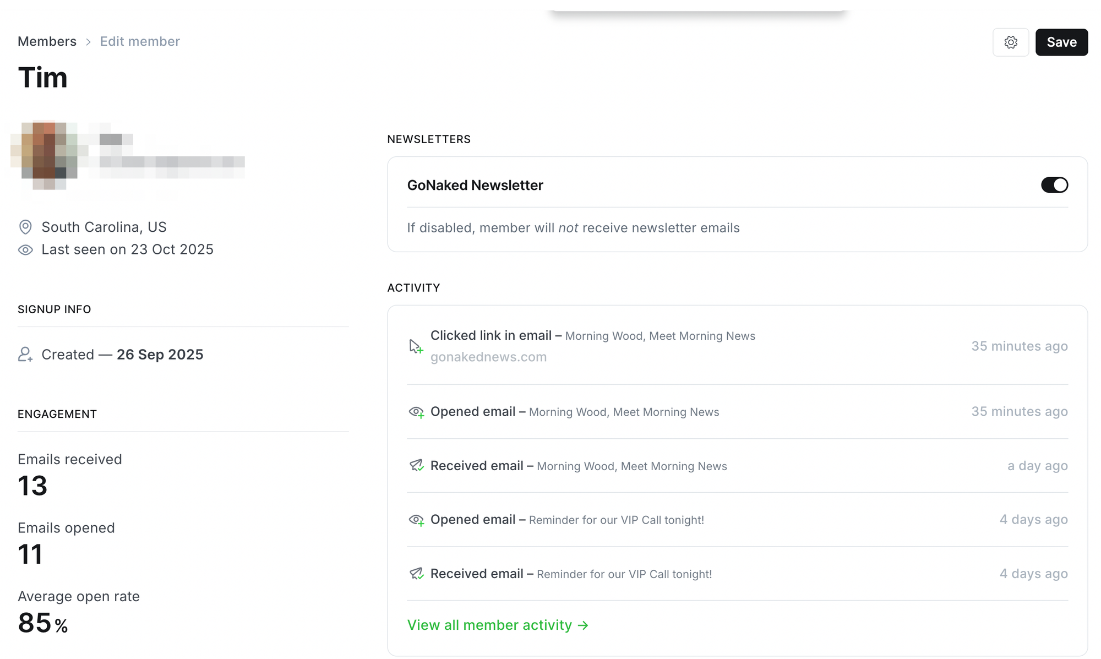Click eye icon for Morning Wood opened email

[416, 412]
